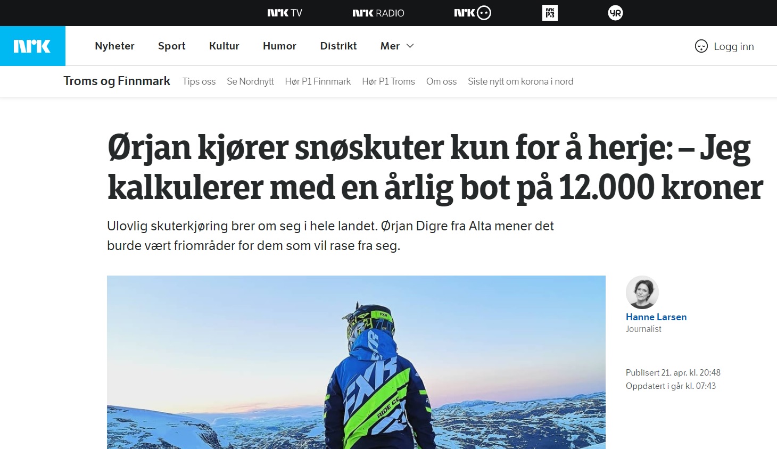Open the NRK TV logo link
The height and width of the screenshot is (449, 777).
tap(284, 13)
